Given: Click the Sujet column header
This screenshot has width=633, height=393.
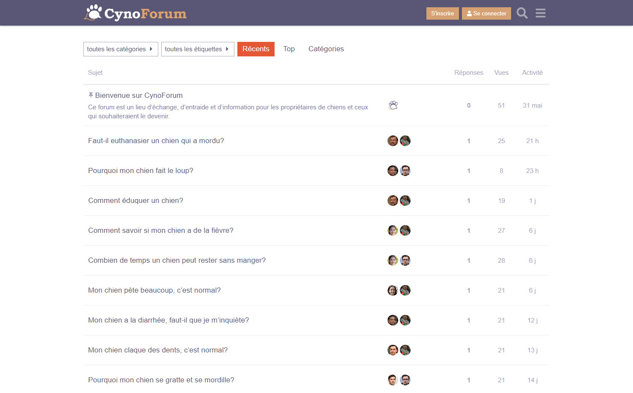Looking at the screenshot, I should [x=95, y=73].
